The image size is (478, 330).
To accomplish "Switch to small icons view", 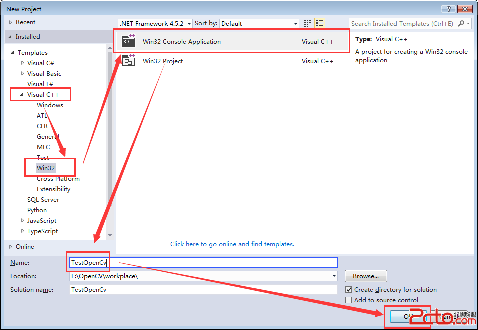I will click(307, 23).
